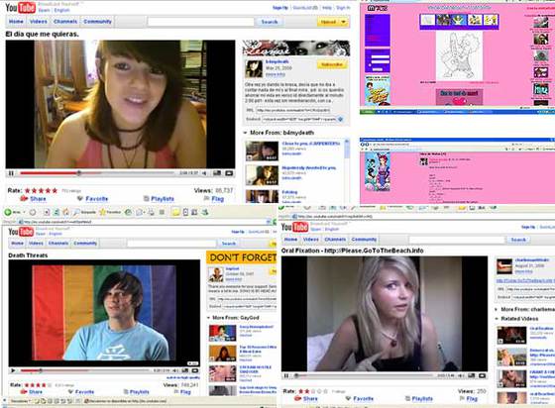Image resolution: width=555 pixels, height=408 pixels.
Task: Collapse "Related Videos" in Oral Fixation window
Action: (x=497, y=319)
